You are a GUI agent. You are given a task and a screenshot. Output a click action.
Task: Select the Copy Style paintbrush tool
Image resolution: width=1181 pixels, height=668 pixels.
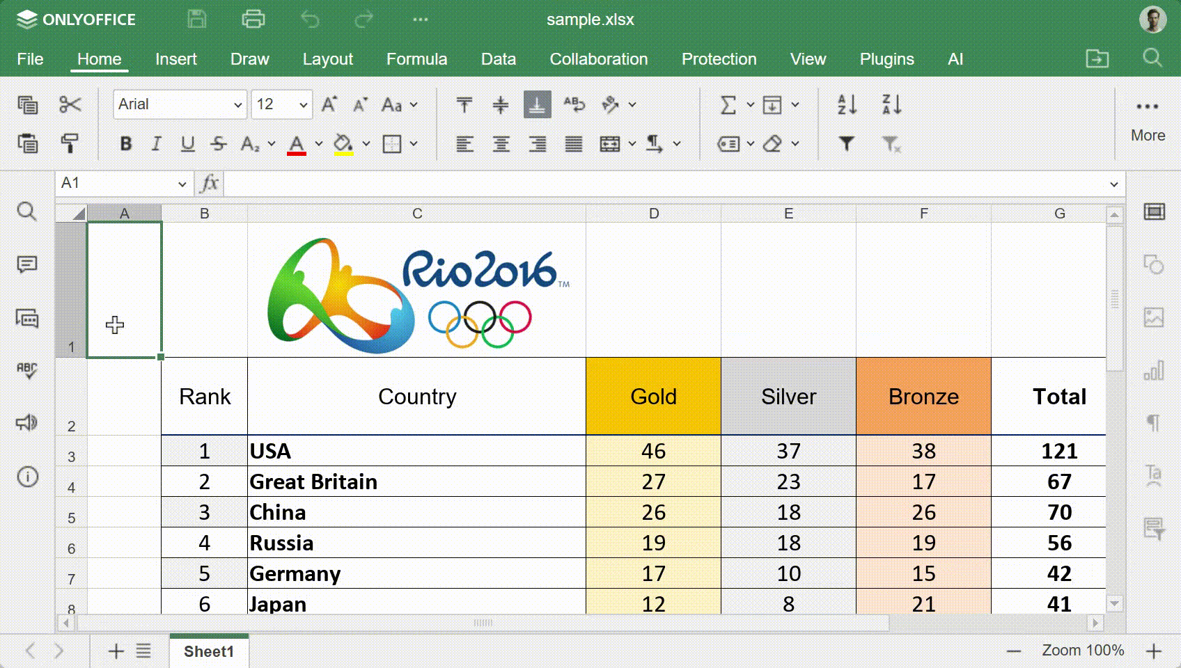(70, 143)
